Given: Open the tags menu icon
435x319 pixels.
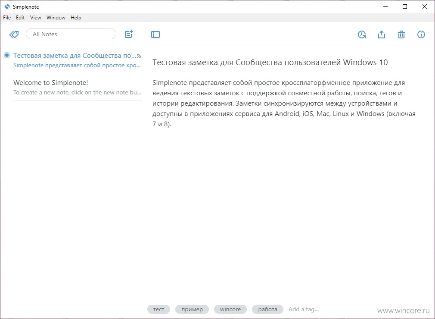Looking at the screenshot, I should point(14,34).
